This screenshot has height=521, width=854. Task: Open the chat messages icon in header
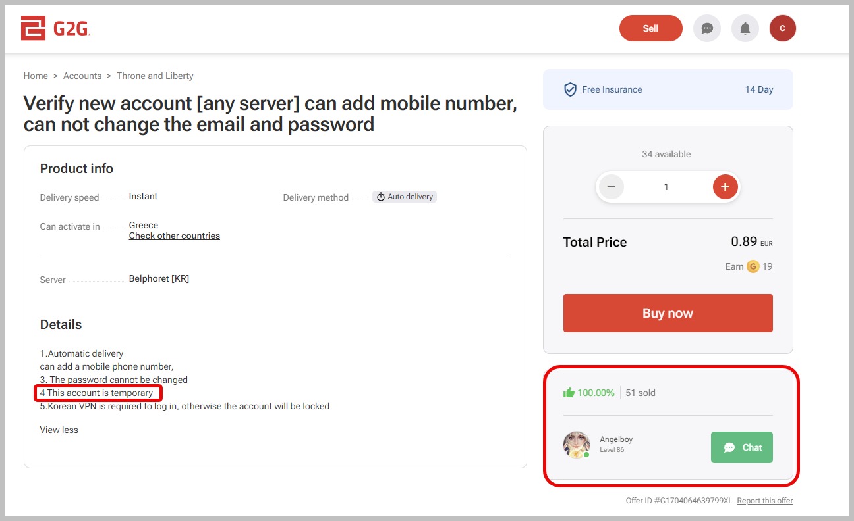[707, 28]
